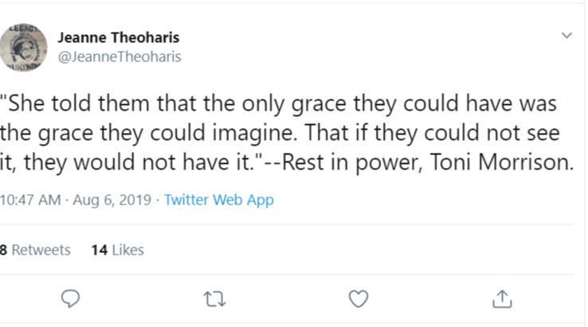Retweet this Toni Morrison tribute tweet
The width and height of the screenshot is (588, 327).
215,298
